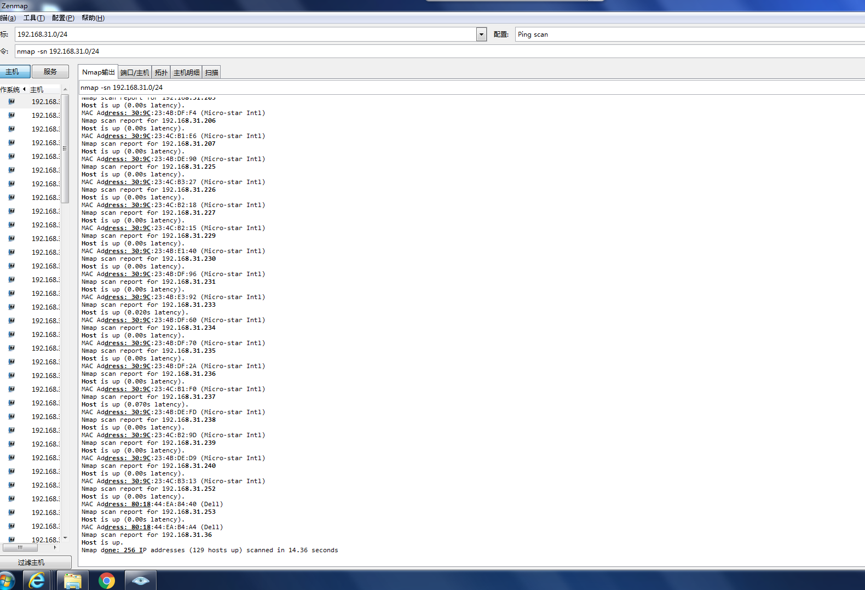Viewport: 865px width, 590px height.
Task: Click the target field showing 192.168.31.0/24
Action: (246, 35)
